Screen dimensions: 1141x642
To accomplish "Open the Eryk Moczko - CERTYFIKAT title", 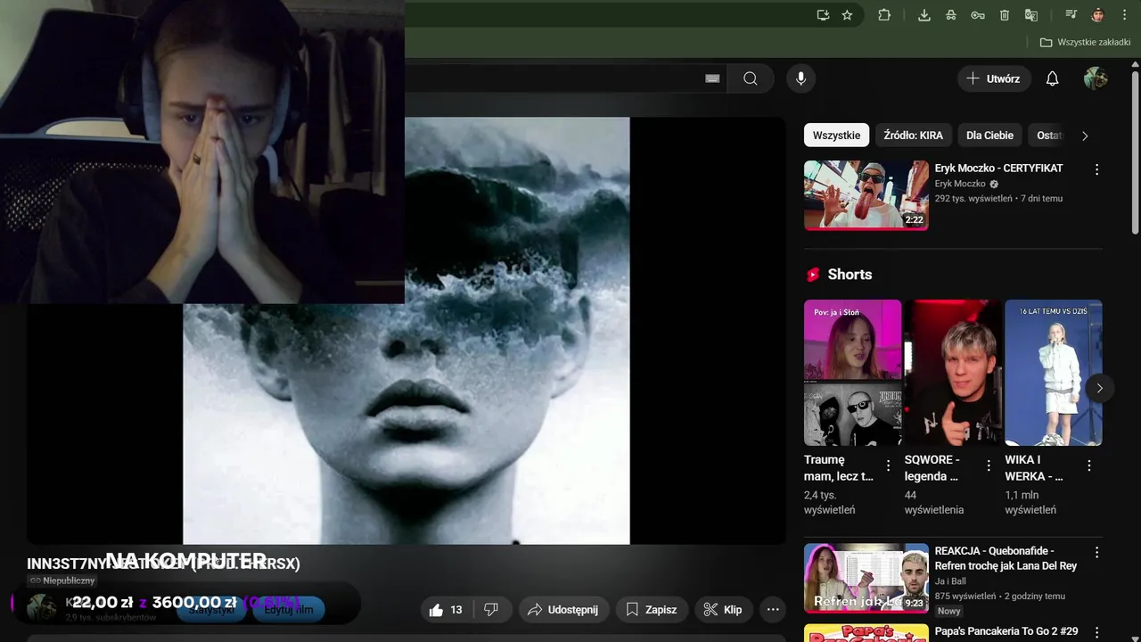I will point(998,169).
